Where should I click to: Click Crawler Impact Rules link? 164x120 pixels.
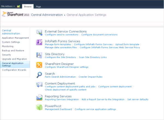90,77
